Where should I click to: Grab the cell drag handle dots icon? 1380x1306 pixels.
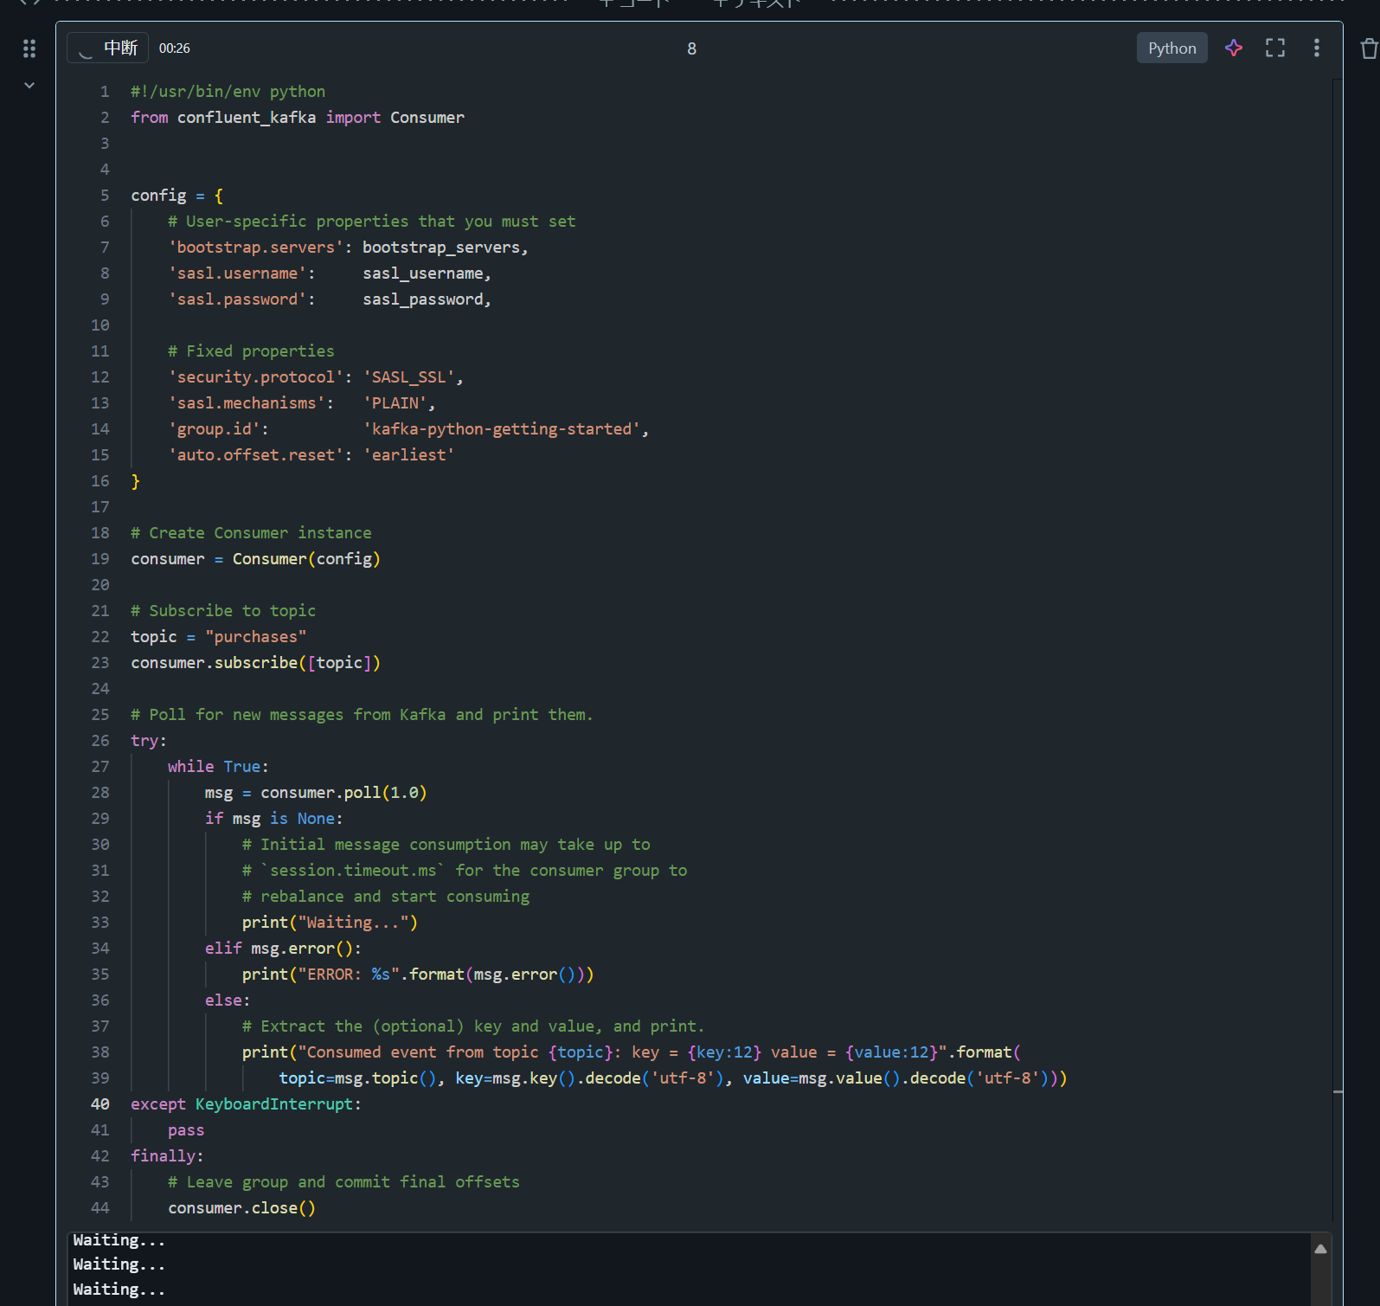click(x=29, y=48)
